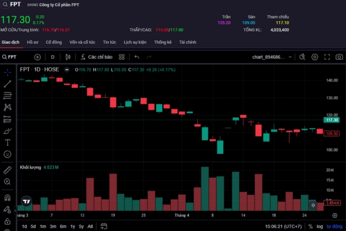Select the pattern drawing tool
The width and height of the screenshot is (346, 231).
tap(7, 107)
